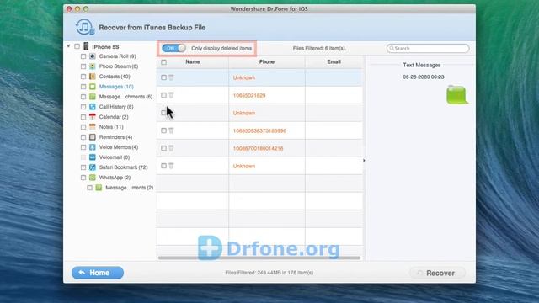Check the 10086700180014216 row checkbox
539x303 pixels.
[163, 148]
